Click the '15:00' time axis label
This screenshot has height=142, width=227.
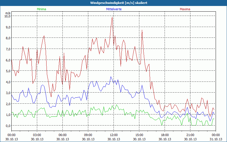click(x=139, y=135)
